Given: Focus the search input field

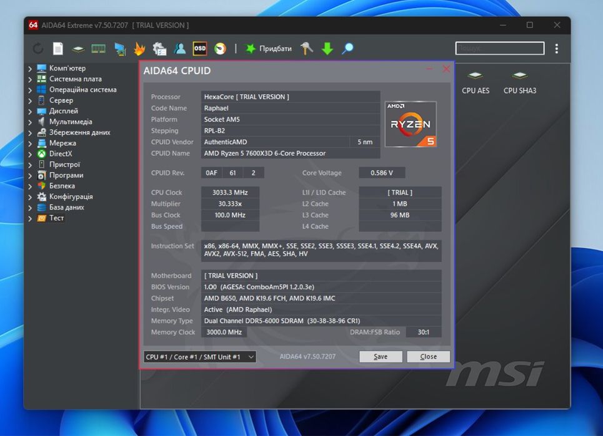Looking at the screenshot, I should 500,49.
